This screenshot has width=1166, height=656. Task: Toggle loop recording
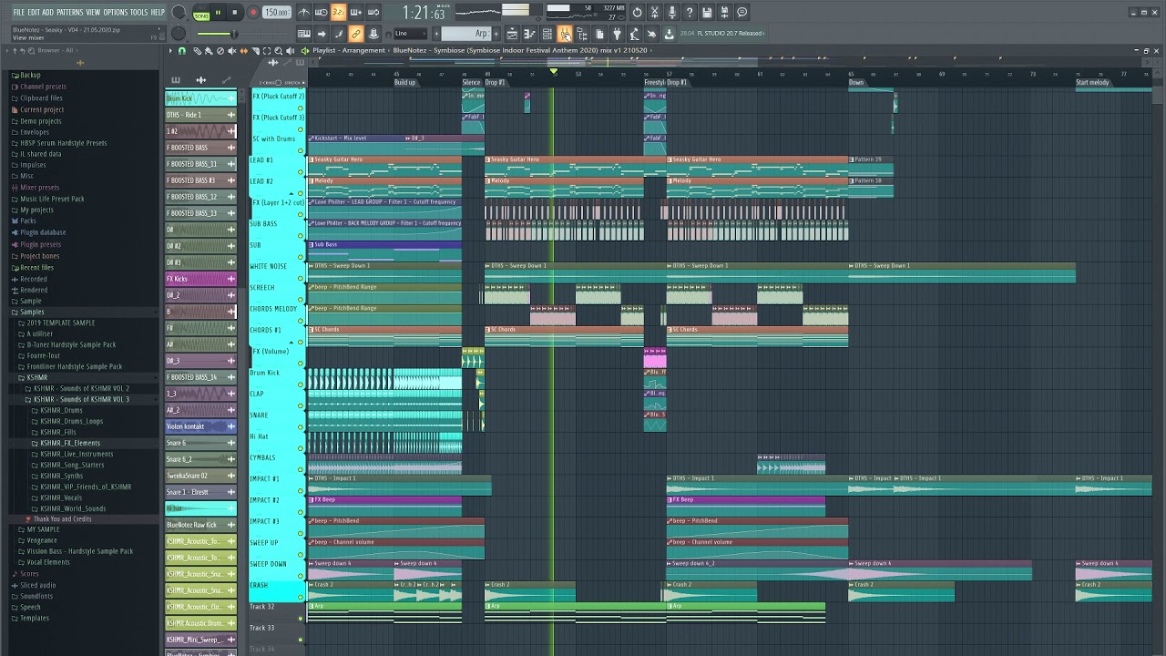pyautogui.click(x=373, y=12)
